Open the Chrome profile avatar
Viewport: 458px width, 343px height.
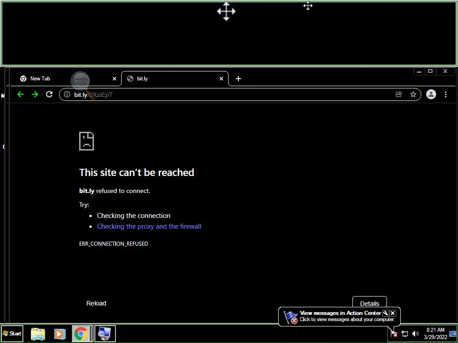[431, 94]
